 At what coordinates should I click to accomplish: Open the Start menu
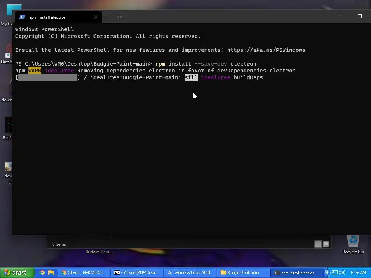17,273
